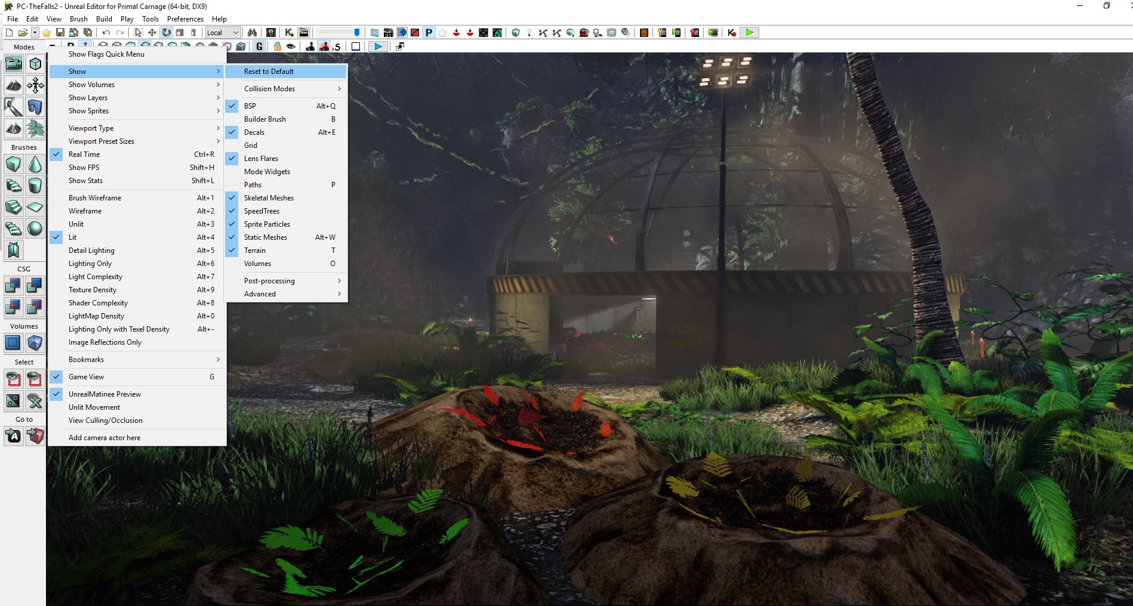The width and height of the screenshot is (1133, 606).
Task: Select the Camera mode icon
Action: click(x=14, y=64)
